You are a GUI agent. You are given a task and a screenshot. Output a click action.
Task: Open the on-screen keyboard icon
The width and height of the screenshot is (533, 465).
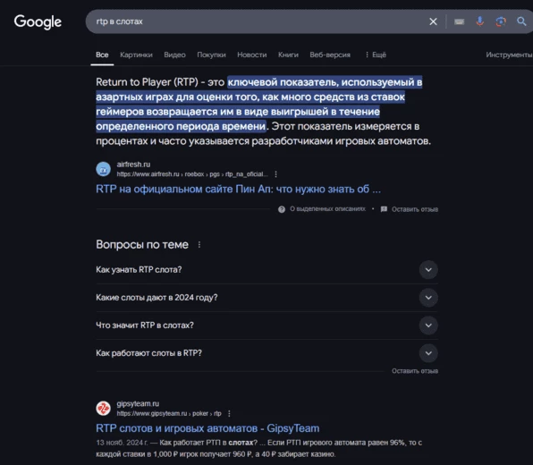pyautogui.click(x=460, y=21)
